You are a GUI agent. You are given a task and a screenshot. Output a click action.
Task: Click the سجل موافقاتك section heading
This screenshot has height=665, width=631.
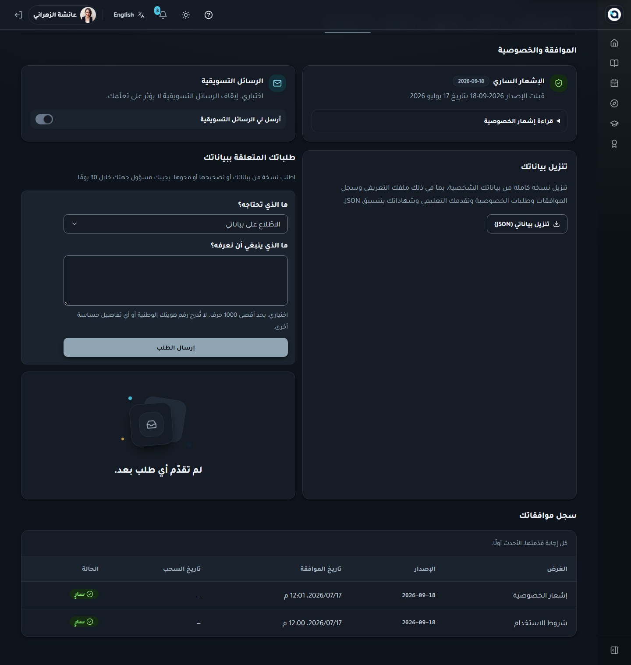tap(548, 515)
